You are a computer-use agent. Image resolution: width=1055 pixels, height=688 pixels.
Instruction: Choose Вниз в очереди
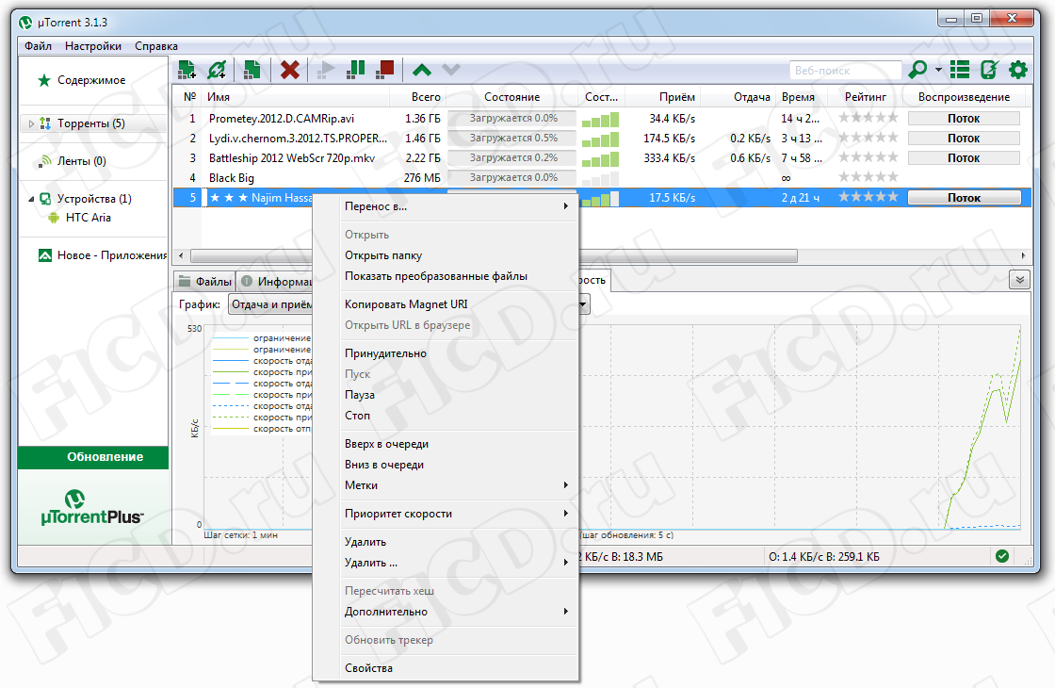[x=446, y=466]
